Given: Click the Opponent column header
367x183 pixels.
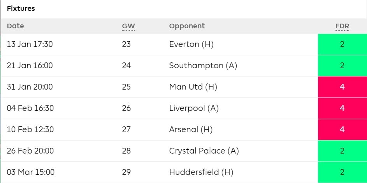Looking at the screenshot, I should pyautogui.click(x=187, y=26).
